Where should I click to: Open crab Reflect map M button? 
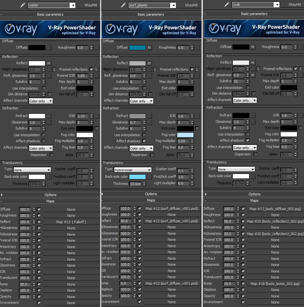pyautogui.click(x=253, y=63)
